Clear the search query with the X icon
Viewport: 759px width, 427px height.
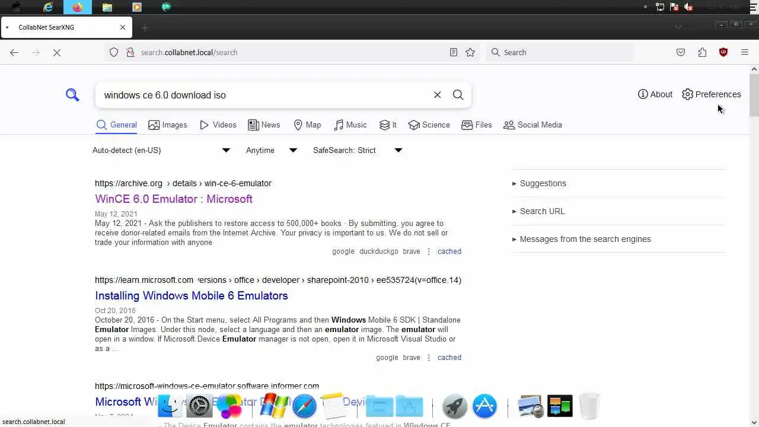[437, 95]
